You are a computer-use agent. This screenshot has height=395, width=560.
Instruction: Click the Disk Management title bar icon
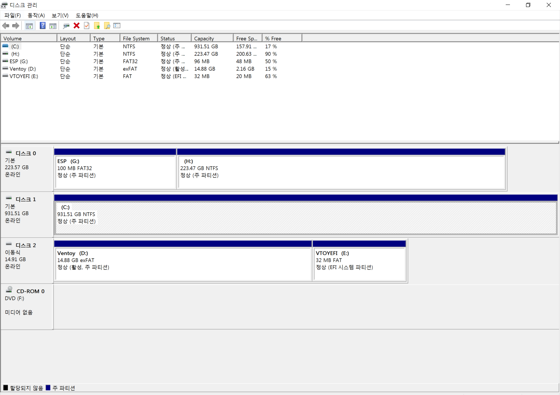[x=4, y=5]
